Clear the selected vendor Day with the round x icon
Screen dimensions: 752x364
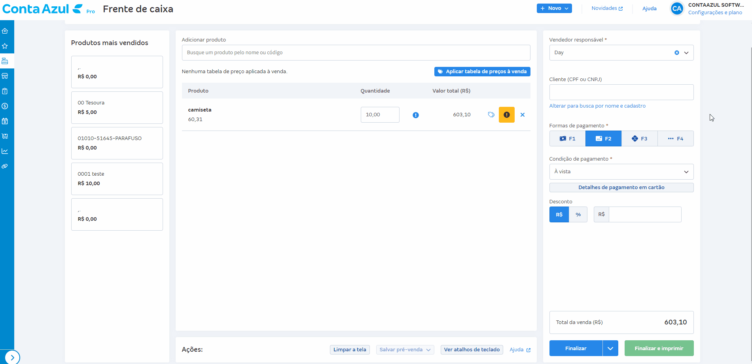point(677,53)
